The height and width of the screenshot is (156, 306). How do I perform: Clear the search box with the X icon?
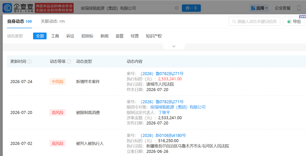pos(177,8)
